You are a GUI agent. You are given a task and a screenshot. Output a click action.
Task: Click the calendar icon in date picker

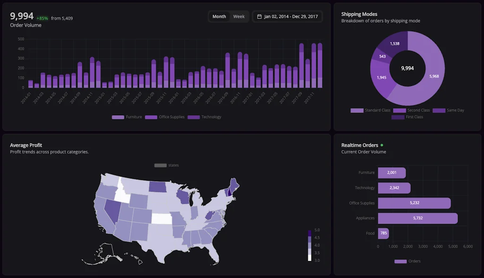coord(259,17)
